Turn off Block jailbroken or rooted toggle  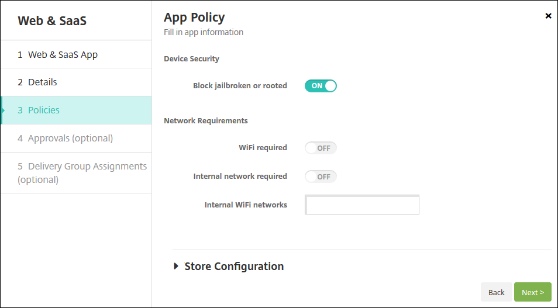click(x=321, y=86)
